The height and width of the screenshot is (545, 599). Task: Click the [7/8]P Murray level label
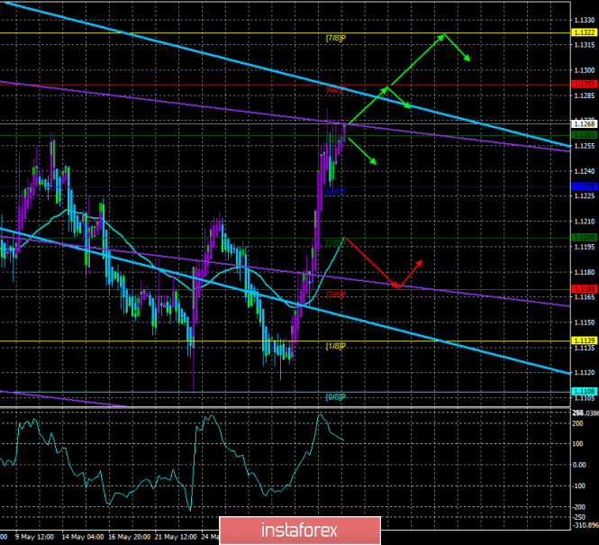click(336, 38)
